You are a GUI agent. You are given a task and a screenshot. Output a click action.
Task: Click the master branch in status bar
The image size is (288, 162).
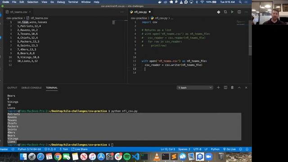point(4,149)
